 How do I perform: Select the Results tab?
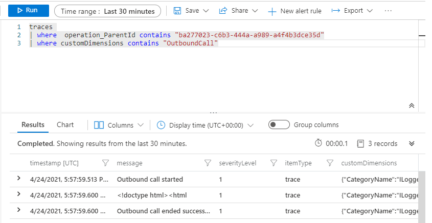[33, 125]
